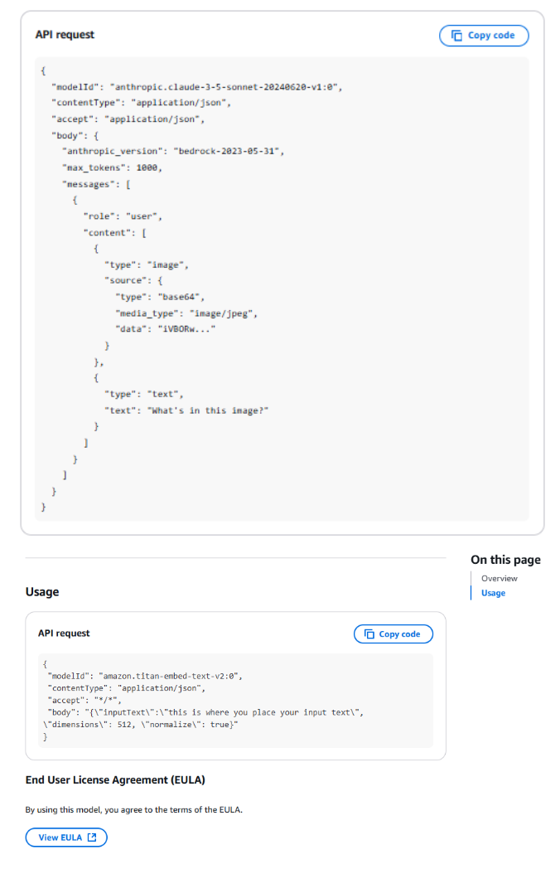The width and height of the screenshot is (560, 869).
Task: Click the copy icon in the Claude request panel
Action: tap(457, 36)
